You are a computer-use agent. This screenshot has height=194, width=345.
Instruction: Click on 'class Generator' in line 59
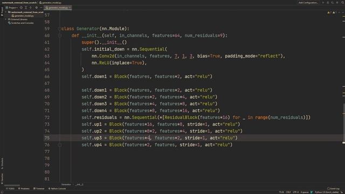80,29
